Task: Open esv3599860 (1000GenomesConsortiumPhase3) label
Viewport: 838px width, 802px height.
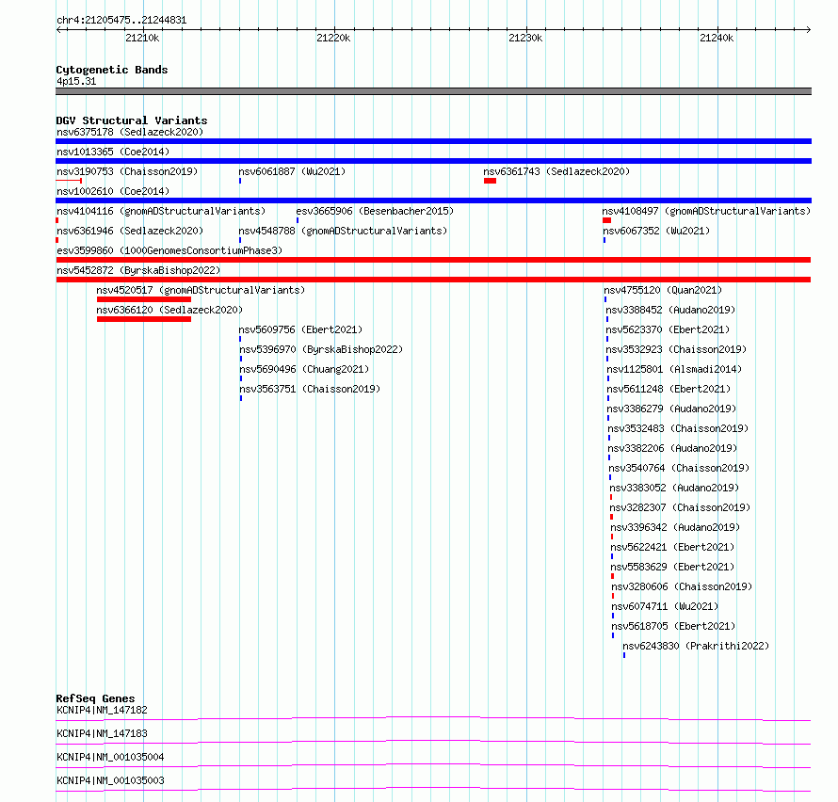Action: click(x=169, y=250)
